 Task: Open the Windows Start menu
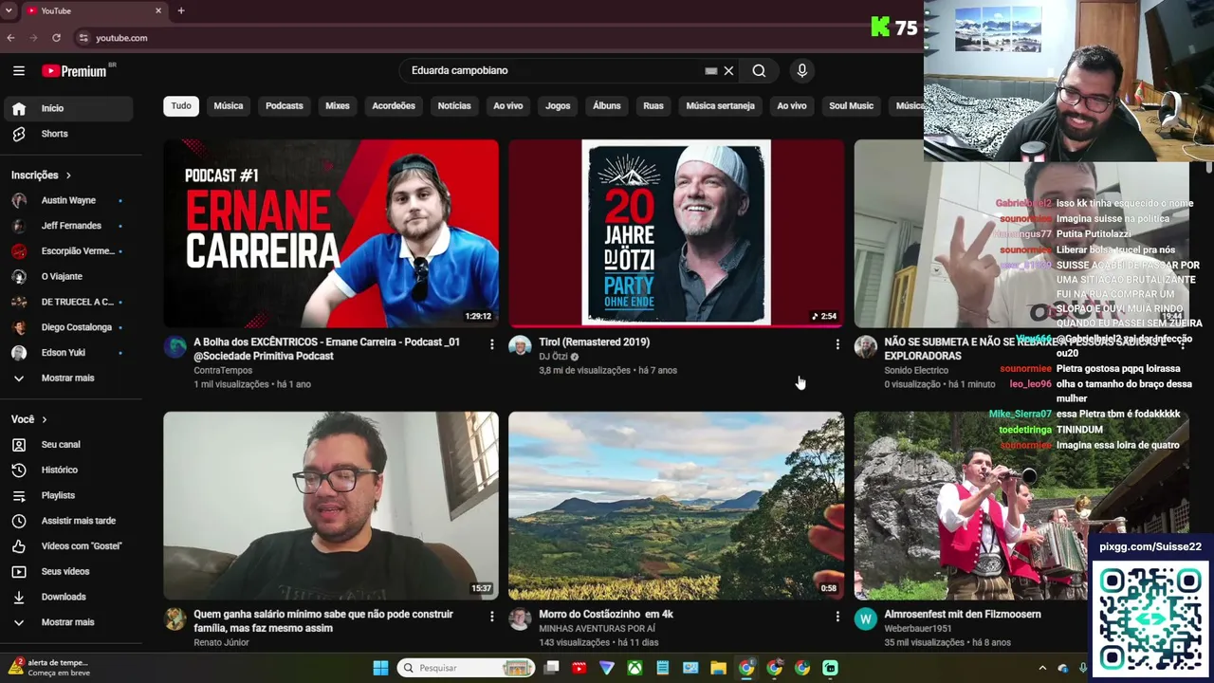click(380, 668)
